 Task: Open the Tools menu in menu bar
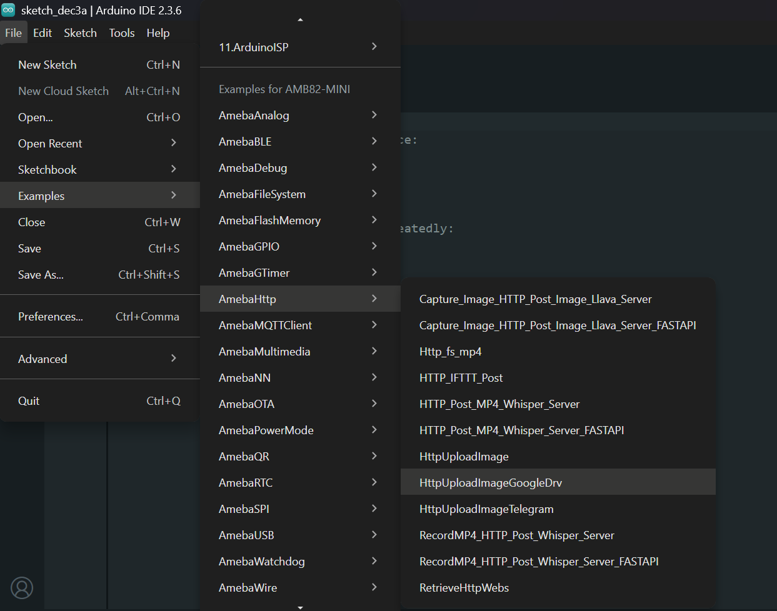122,33
